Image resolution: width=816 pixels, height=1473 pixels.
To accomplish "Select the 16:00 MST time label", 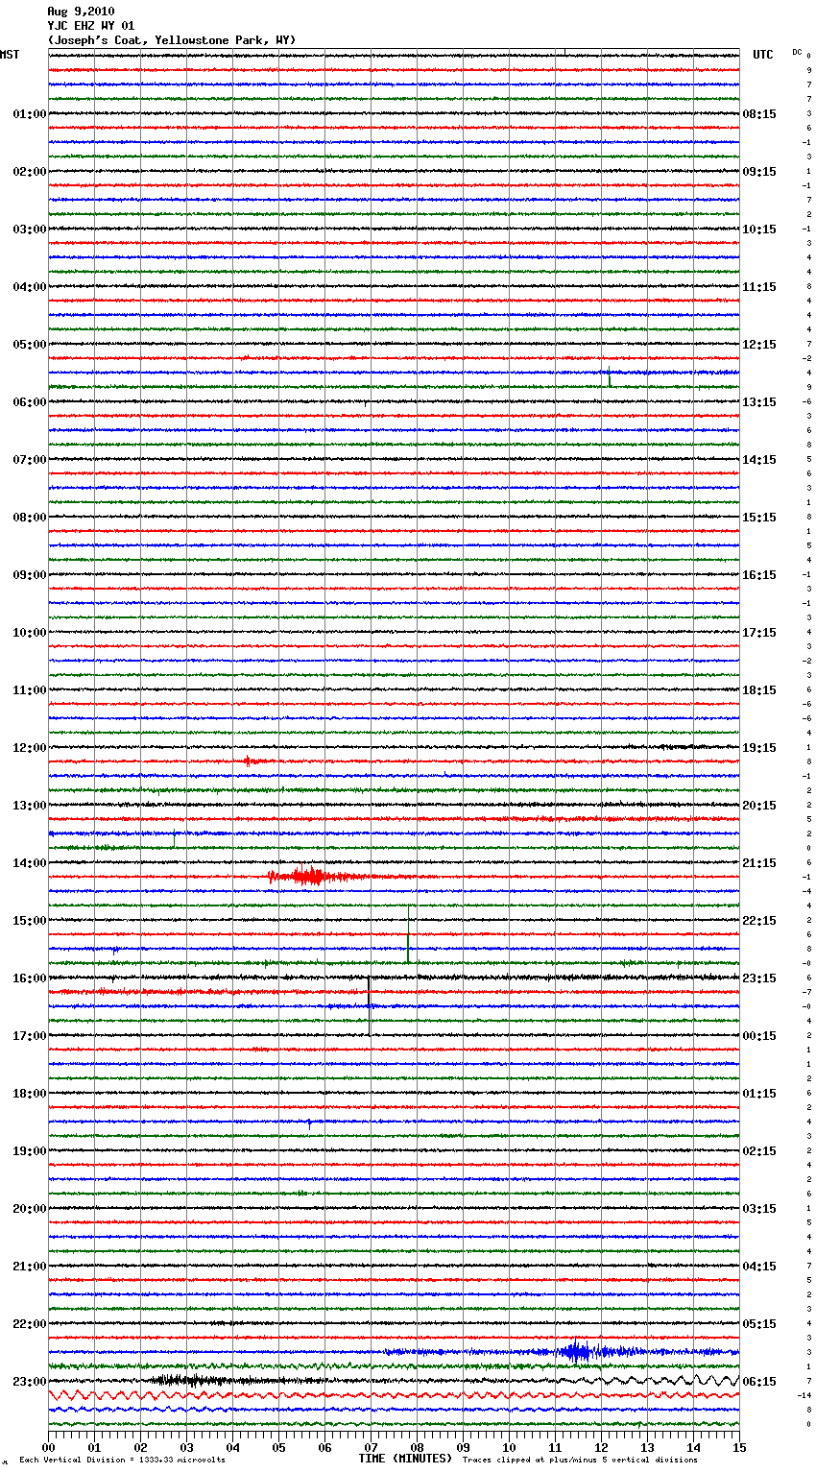I will pyautogui.click(x=30, y=978).
